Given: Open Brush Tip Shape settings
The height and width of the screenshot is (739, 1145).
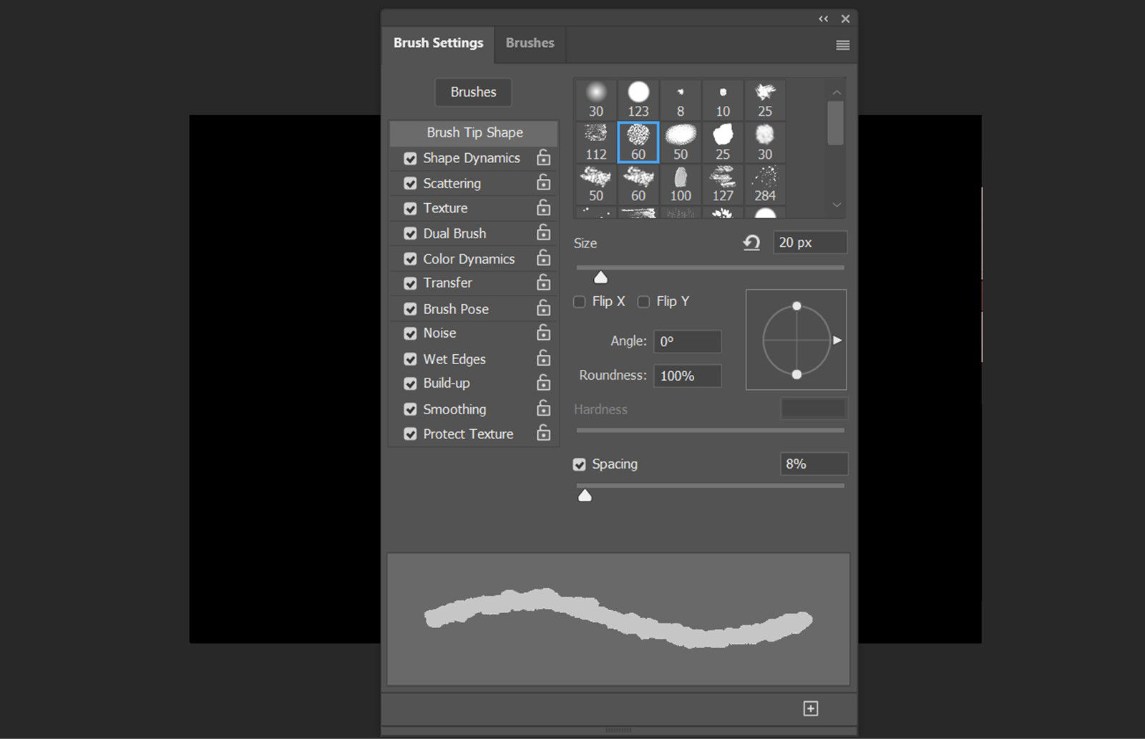Looking at the screenshot, I should 473,132.
